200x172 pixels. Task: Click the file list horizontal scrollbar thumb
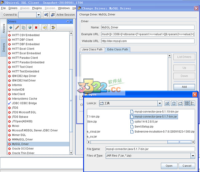tap(179, 142)
